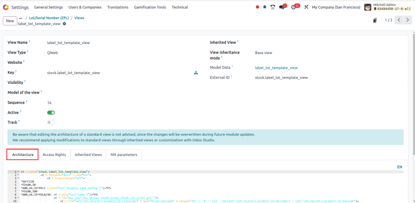
Task: Switch to the Architecture tab
Action: point(23,154)
